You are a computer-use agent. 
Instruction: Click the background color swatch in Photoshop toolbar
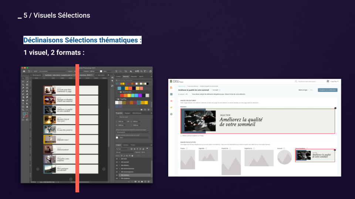(26, 116)
